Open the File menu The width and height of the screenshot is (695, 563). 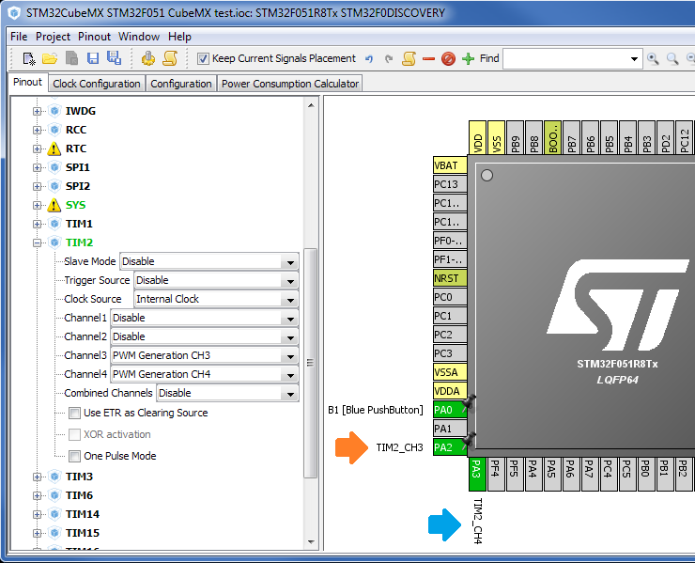(x=19, y=37)
